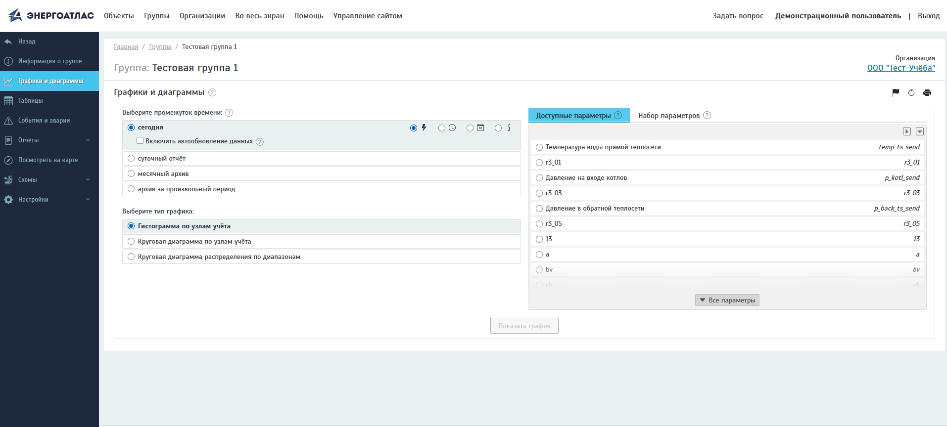The height and width of the screenshot is (427, 947).
Task: Click the Назад back arrow icon
Action: coord(8,42)
